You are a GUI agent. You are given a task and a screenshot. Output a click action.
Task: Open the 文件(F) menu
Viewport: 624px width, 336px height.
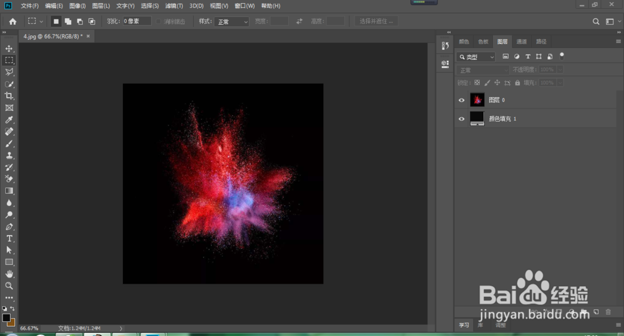click(x=29, y=6)
